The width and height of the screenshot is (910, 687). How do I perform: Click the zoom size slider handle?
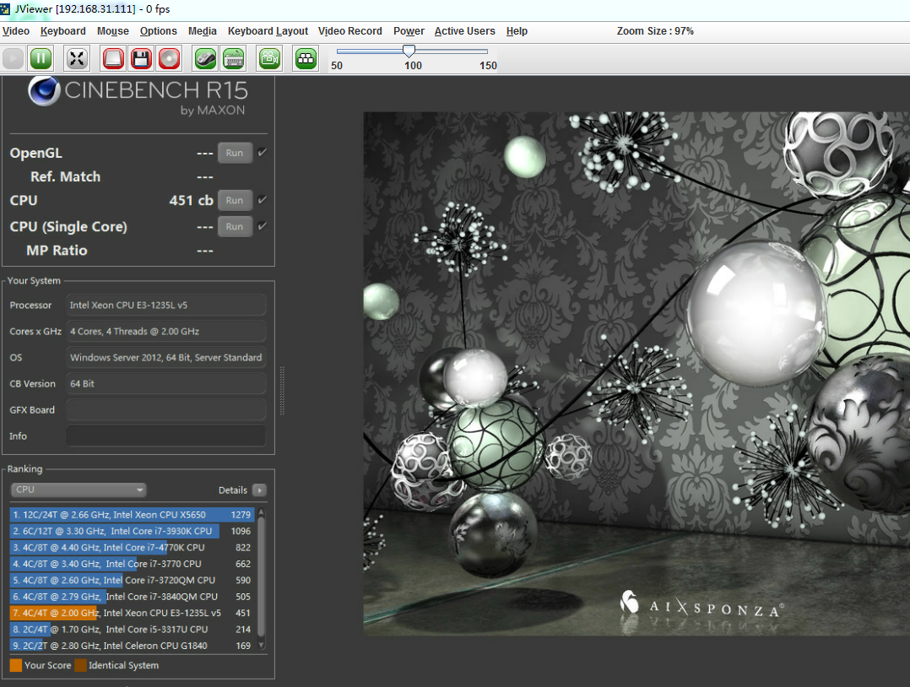point(409,51)
